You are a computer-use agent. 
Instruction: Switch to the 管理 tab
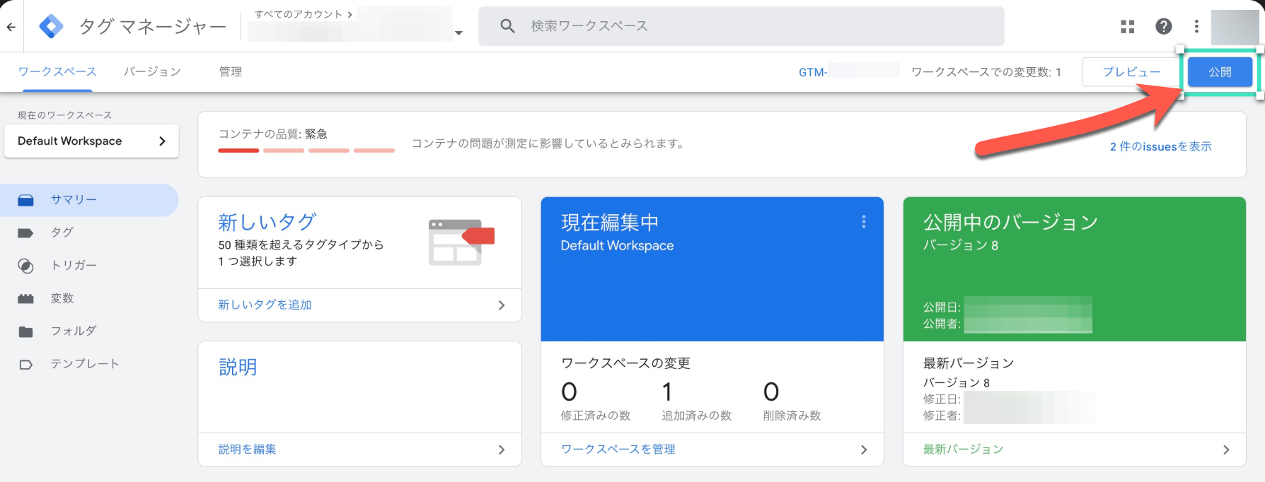(x=231, y=72)
